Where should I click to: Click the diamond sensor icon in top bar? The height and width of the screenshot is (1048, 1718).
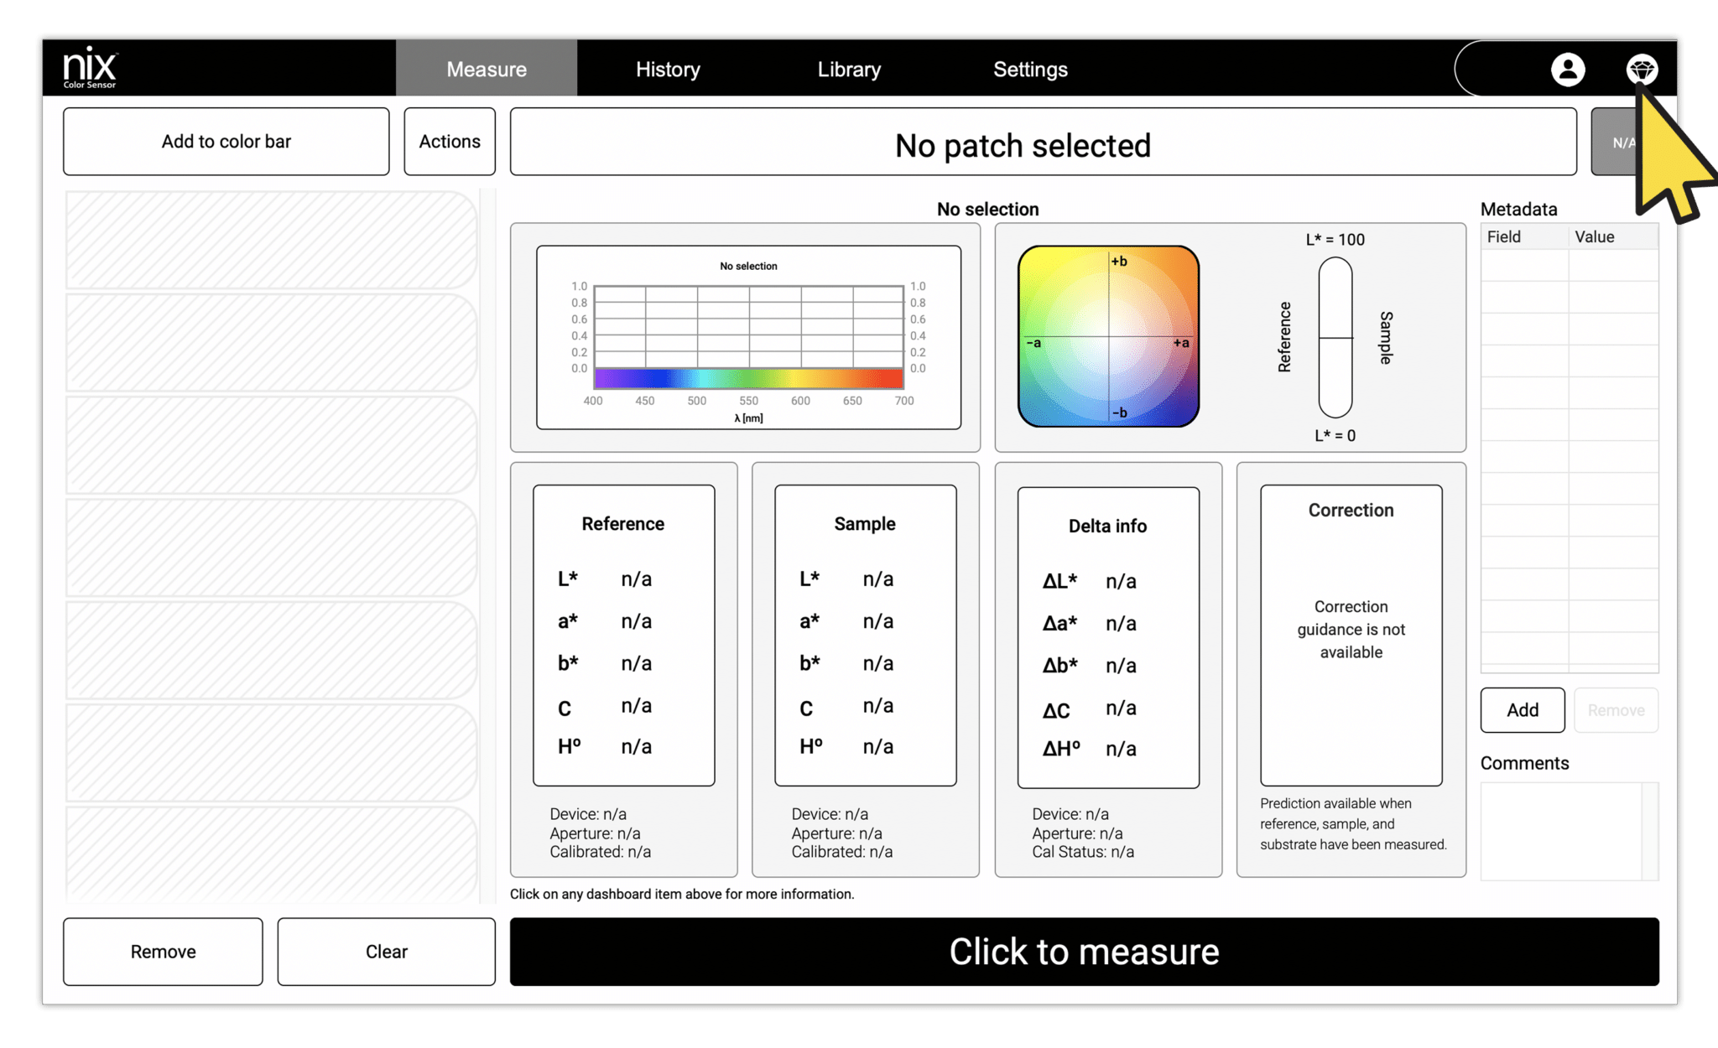point(1642,70)
